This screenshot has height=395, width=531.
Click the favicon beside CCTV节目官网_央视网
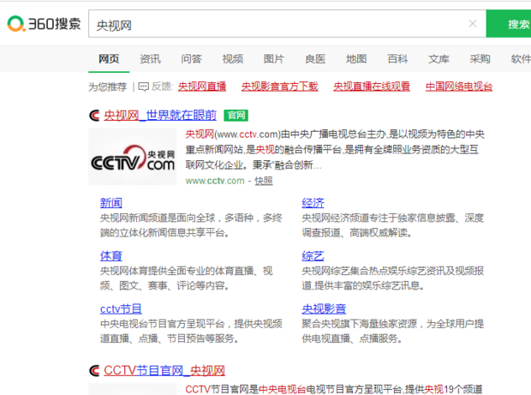94,371
